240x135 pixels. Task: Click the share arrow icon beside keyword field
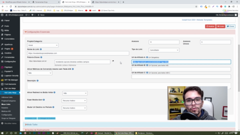(x=113, y=61)
